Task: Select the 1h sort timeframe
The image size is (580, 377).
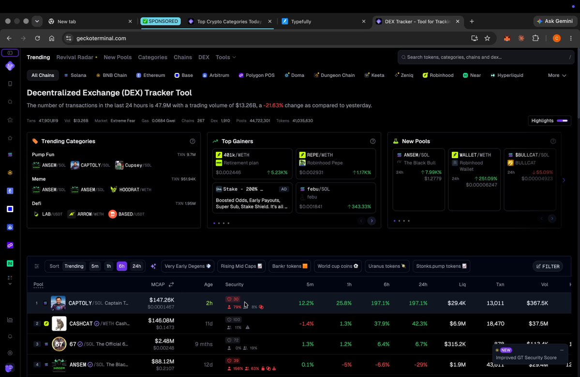Action: (x=108, y=266)
